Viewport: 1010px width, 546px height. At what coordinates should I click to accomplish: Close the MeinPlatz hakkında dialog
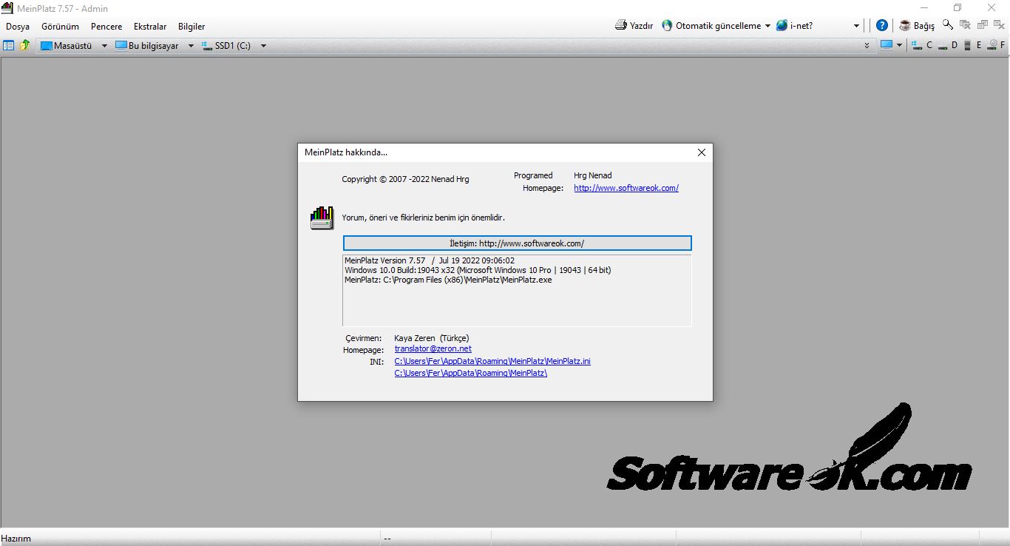702,152
